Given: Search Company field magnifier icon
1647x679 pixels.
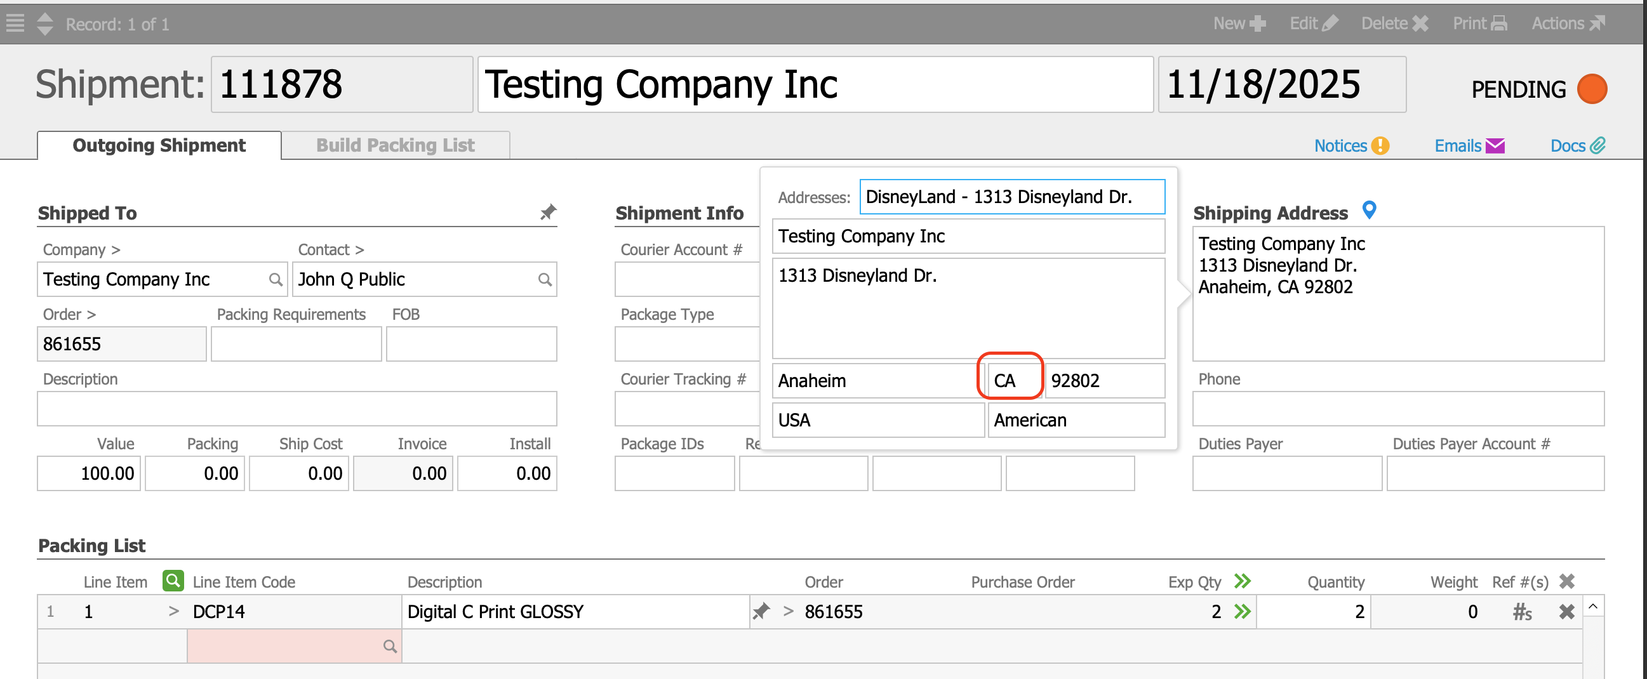Looking at the screenshot, I should pyautogui.click(x=275, y=280).
